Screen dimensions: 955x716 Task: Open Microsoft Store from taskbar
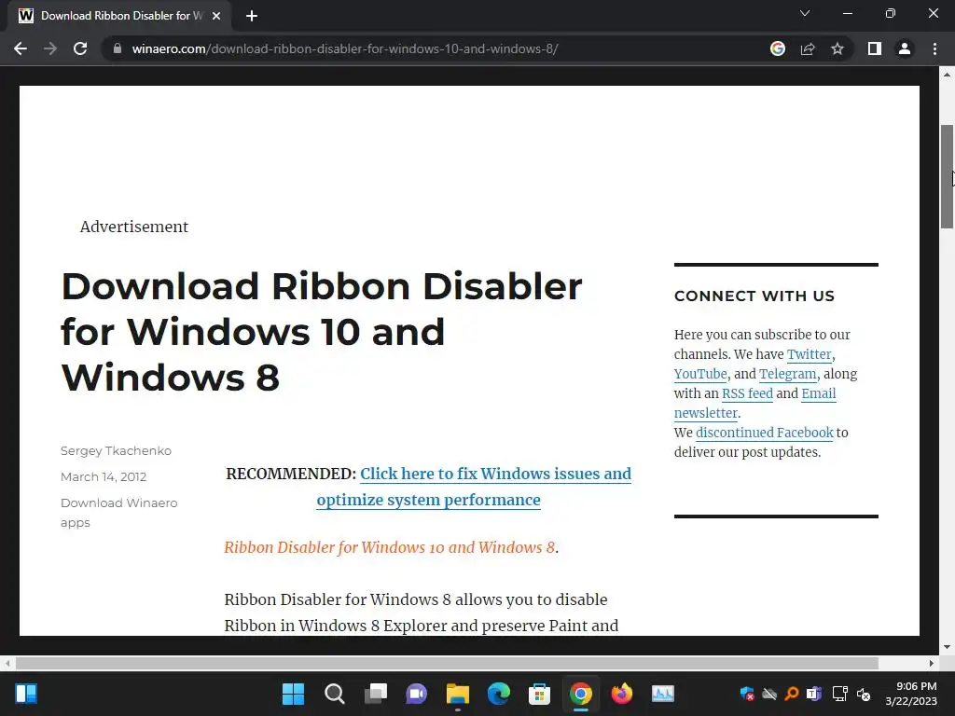(x=540, y=694)
